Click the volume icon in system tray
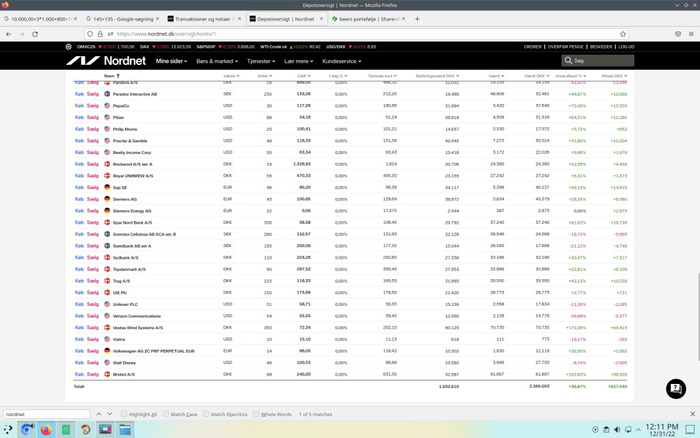The image size is (700, 438). coord(617,430)
